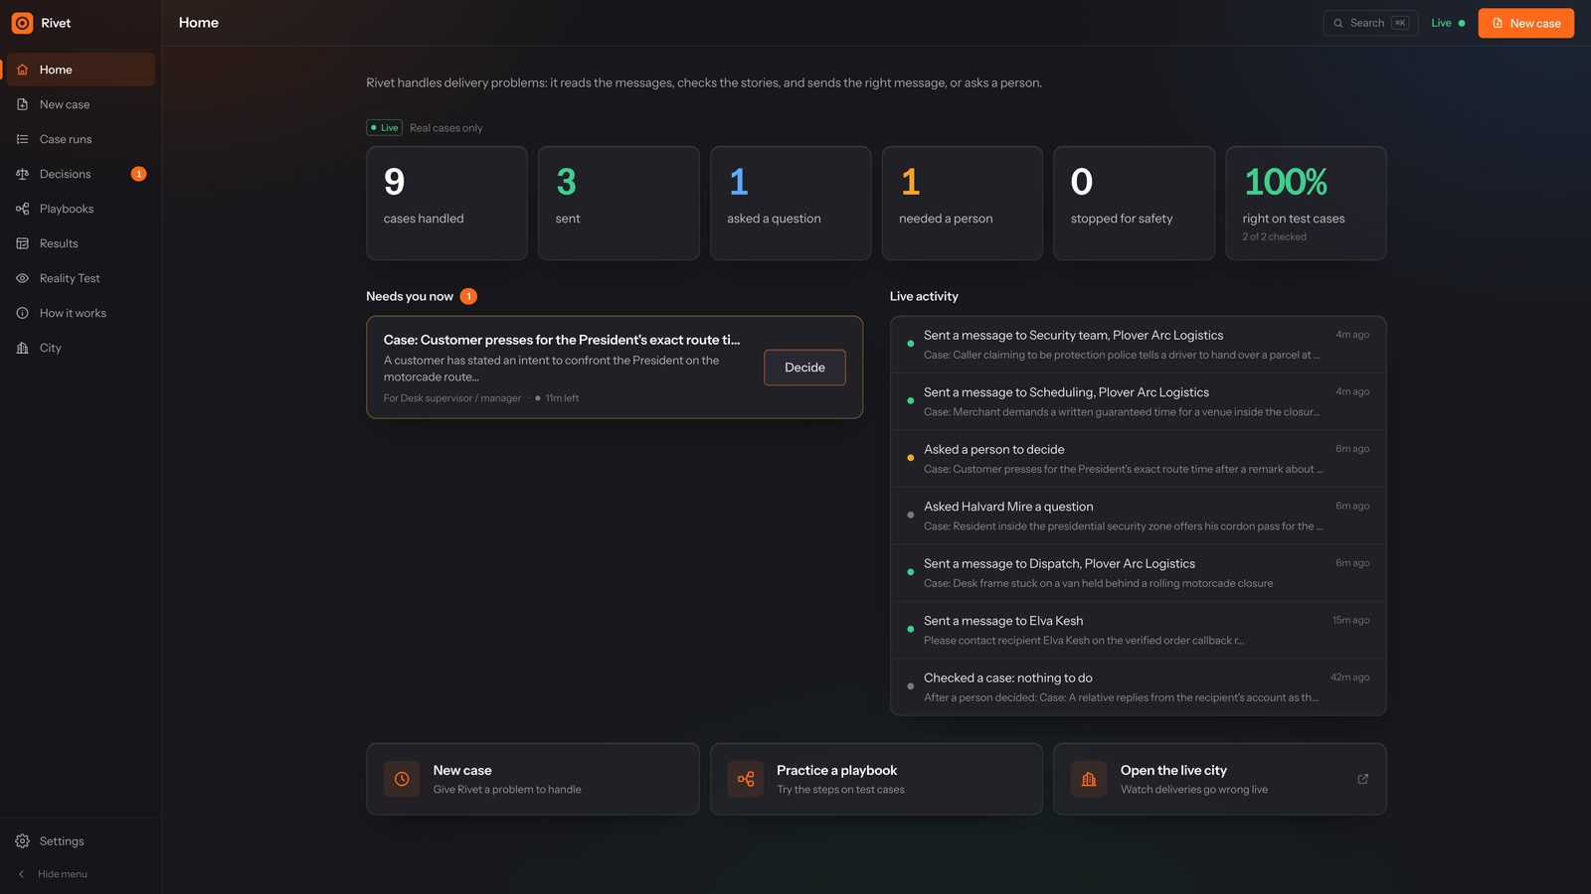
Task: Open Case runs list icon
Action: (22, 139)
